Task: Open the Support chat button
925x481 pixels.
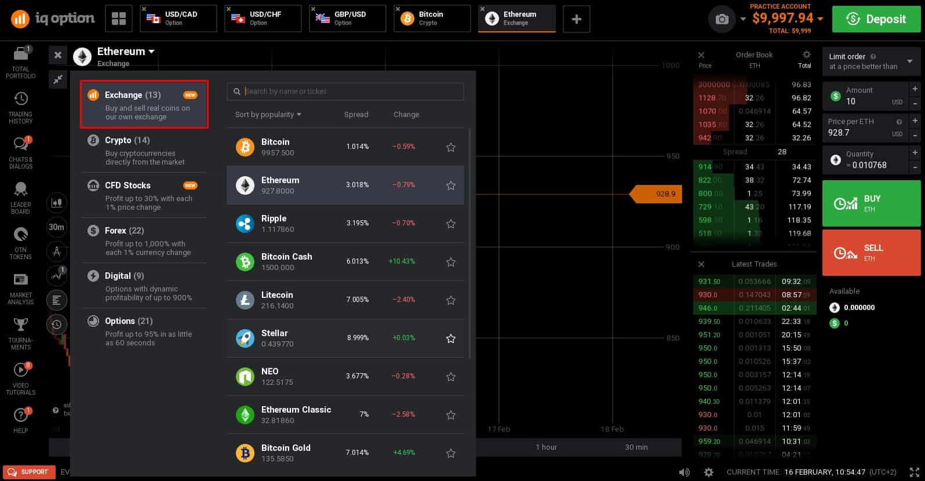Action: tap(29, 472)
